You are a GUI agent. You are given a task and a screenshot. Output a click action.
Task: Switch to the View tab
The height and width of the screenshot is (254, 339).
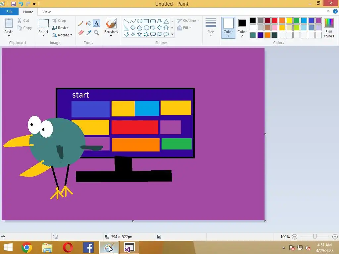pos(46,12)
